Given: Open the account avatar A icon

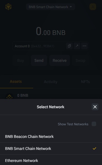Looking at the screenshot, I should 93,7.
